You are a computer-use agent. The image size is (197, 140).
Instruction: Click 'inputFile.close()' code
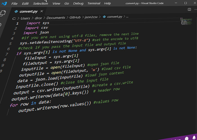[x=37, y=85]
